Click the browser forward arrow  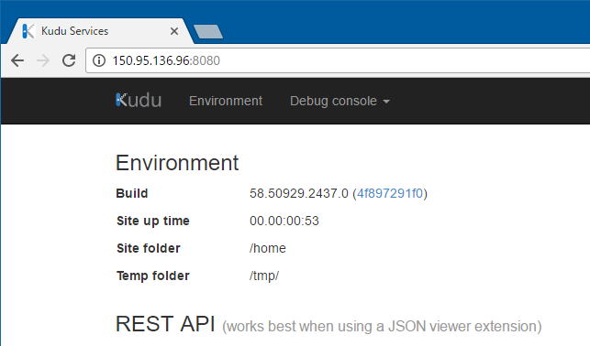43,60
